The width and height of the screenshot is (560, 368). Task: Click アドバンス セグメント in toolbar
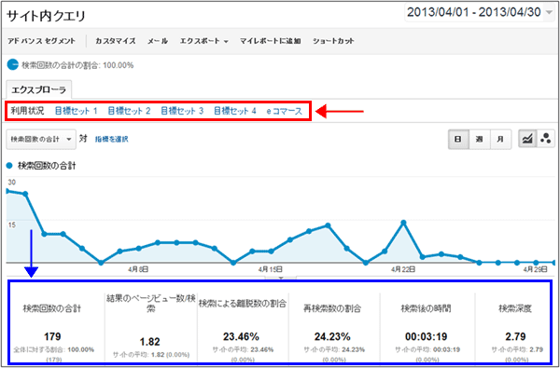(x=41, y=41)
